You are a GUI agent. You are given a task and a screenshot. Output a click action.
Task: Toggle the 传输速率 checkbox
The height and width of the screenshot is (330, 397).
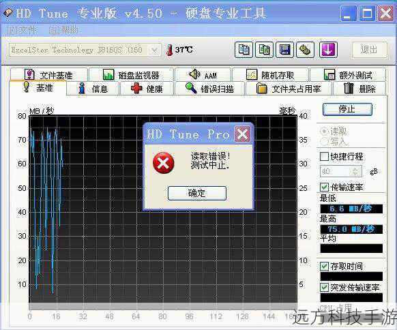point(324,187)
